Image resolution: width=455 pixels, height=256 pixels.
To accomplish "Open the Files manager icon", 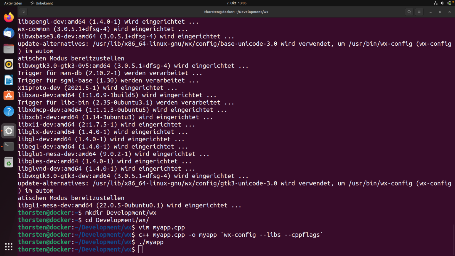I will point(9,49).
